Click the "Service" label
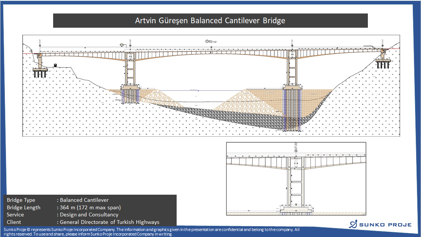421x237 pixels. [x=15, y=215]
